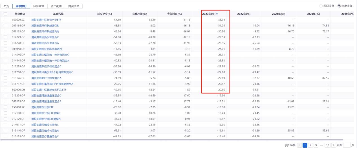Tick the select-all checkbox in table header

tap(6, 14)
